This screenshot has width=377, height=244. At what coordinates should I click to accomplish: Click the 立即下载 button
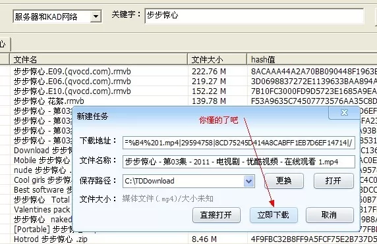click(274, 215)
